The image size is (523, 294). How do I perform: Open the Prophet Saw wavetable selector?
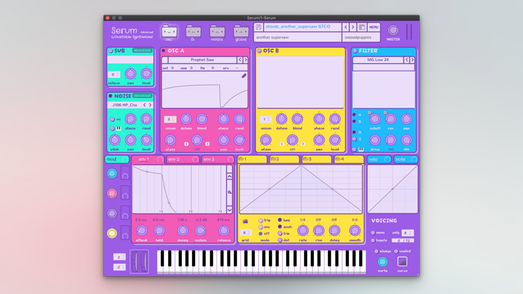tap(202, 60)
